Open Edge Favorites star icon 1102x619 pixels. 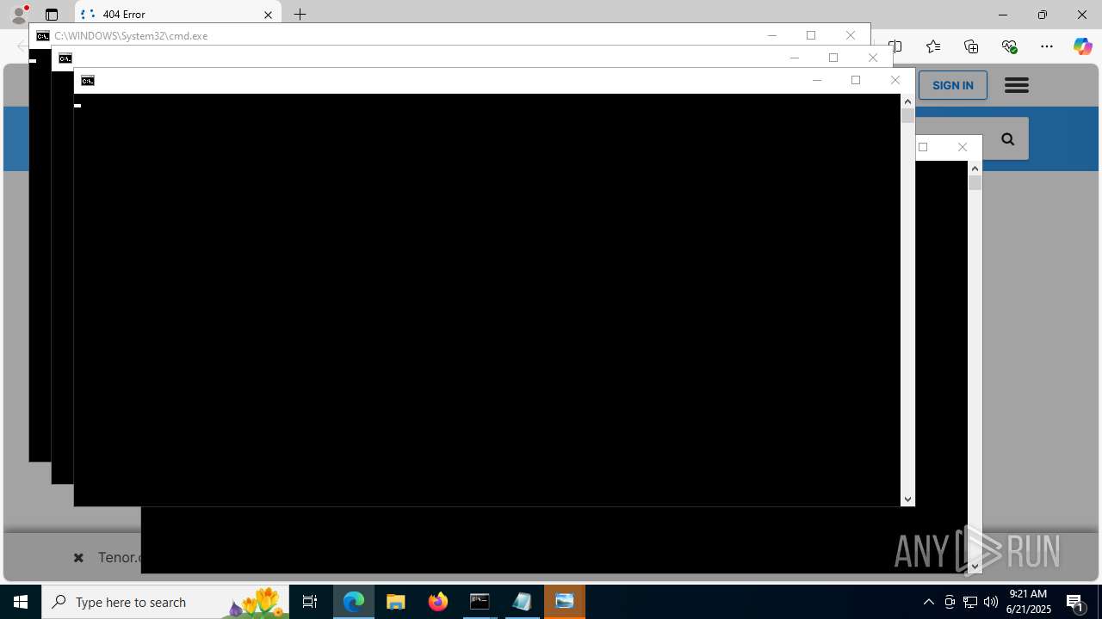point(933,46)
